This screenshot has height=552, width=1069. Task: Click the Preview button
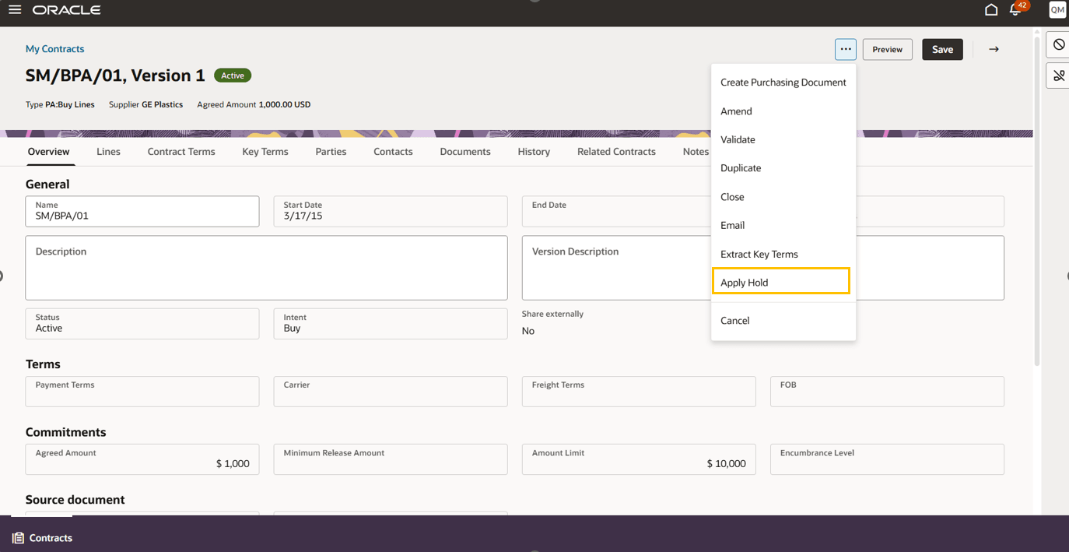coord(887,49)
